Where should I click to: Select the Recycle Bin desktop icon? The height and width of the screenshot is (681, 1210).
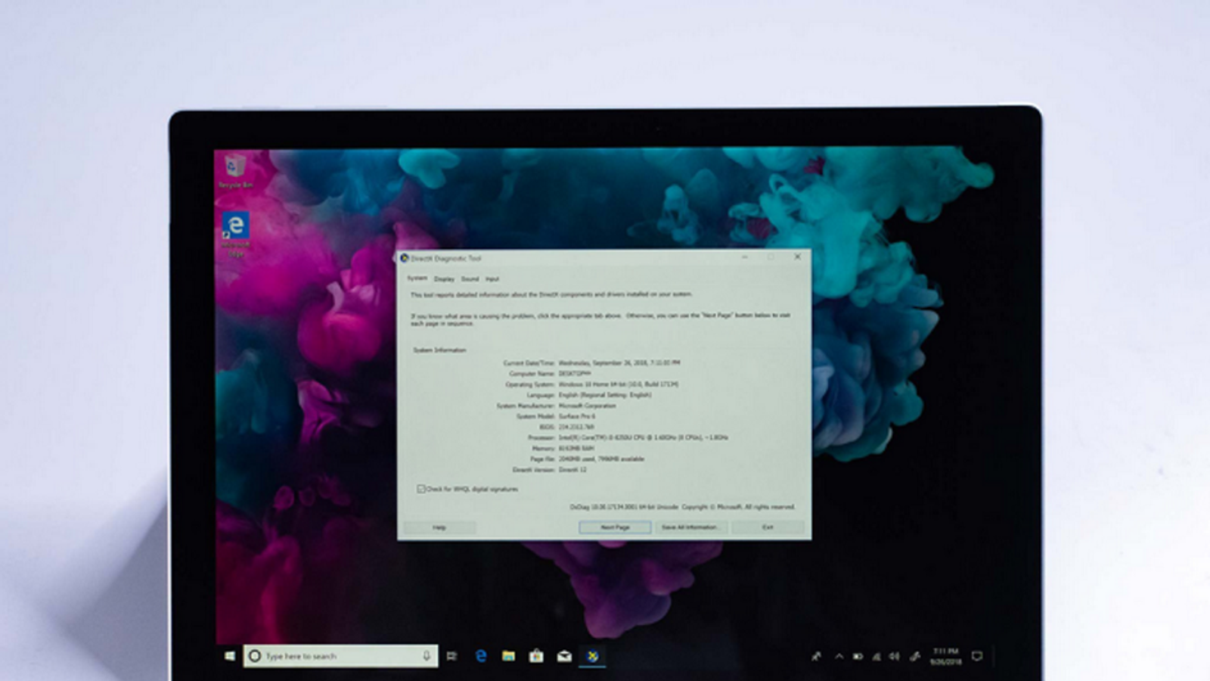(235, 170)
